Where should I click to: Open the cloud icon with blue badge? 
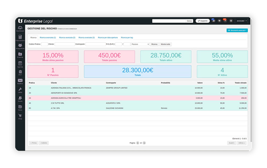pos(213,20)
